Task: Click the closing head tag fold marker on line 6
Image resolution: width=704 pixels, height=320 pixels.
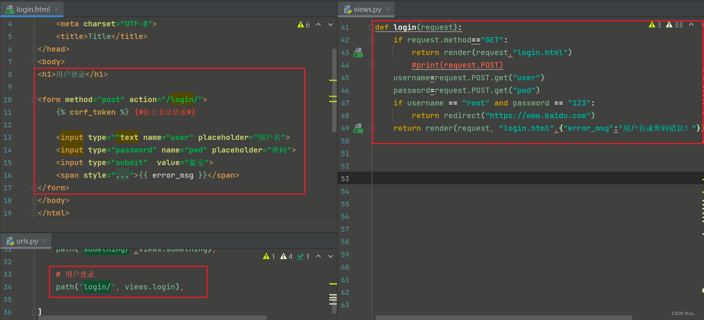Action: (34, 49)
